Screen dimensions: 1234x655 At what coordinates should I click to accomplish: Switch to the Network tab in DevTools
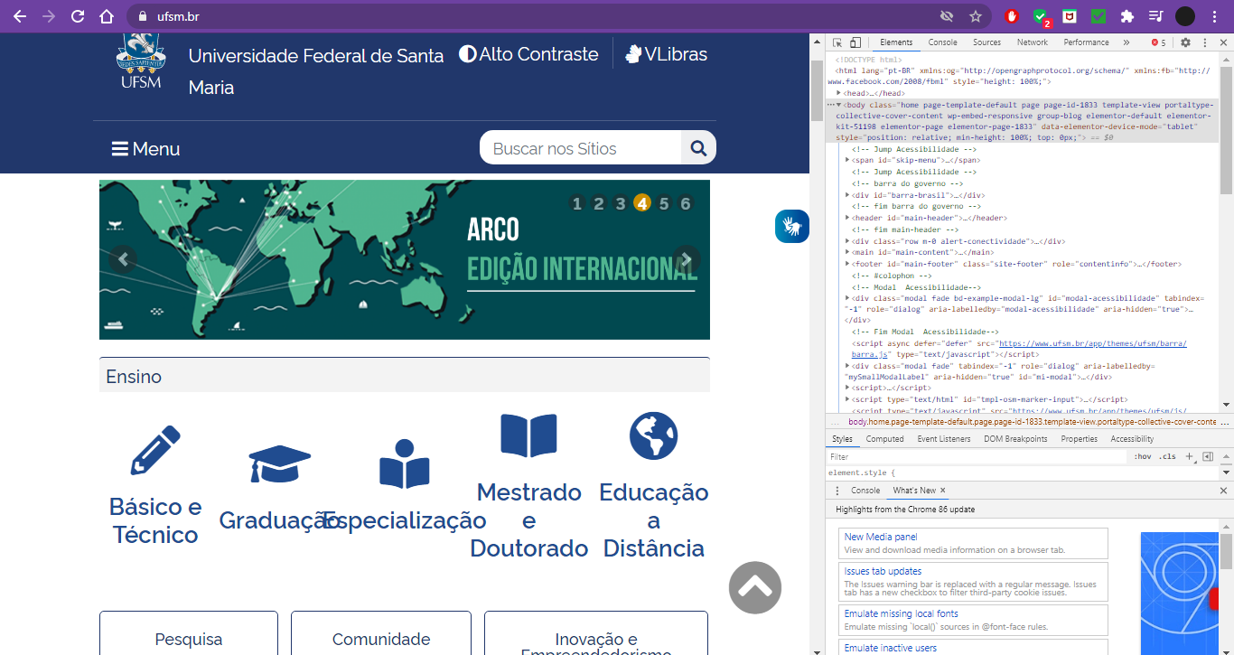pyautogui.click(x=1032, y=42)
